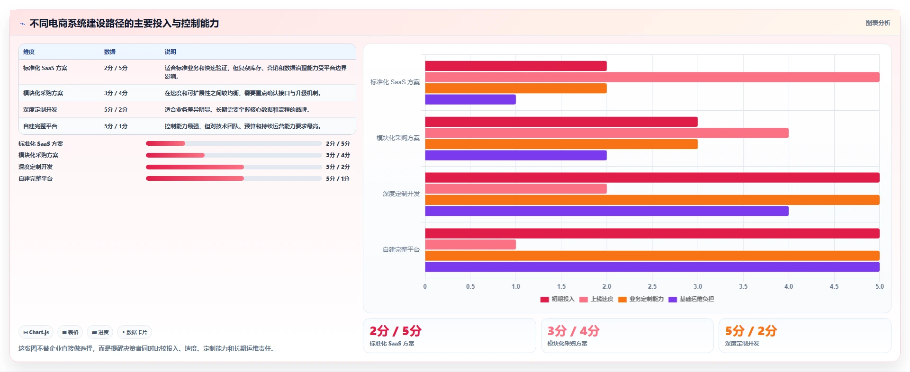Click the orange 业务定制能力 bar for 标准化 SaaS 方案
910x372 pixels.
click(516, 89)
